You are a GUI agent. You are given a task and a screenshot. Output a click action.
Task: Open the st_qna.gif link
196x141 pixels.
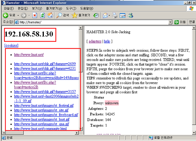tap(41, 124)
